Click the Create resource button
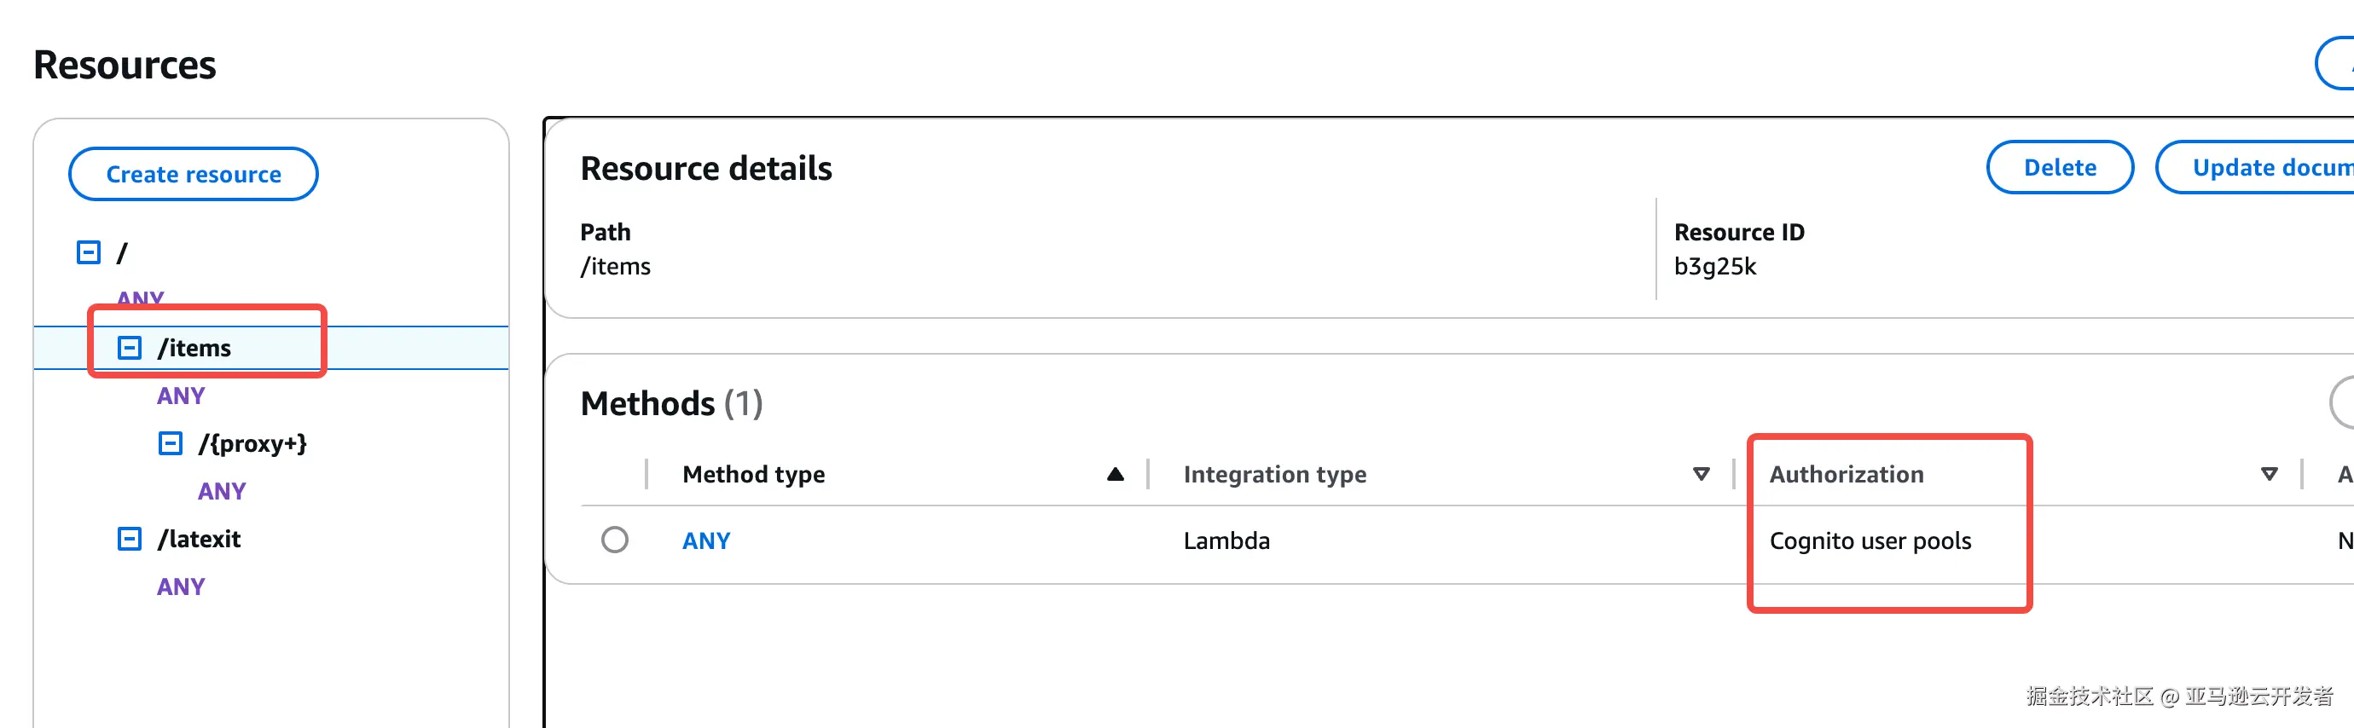The image size is (2354, 728). [194, 174]
